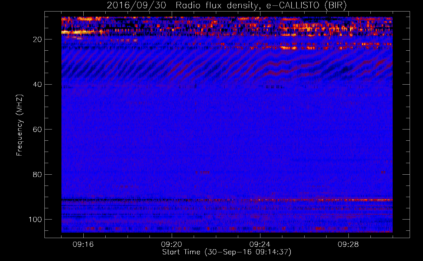Screen dimensions: 423x261
Task: Click the "100" frequency tick label
Action: coord(35,220)
